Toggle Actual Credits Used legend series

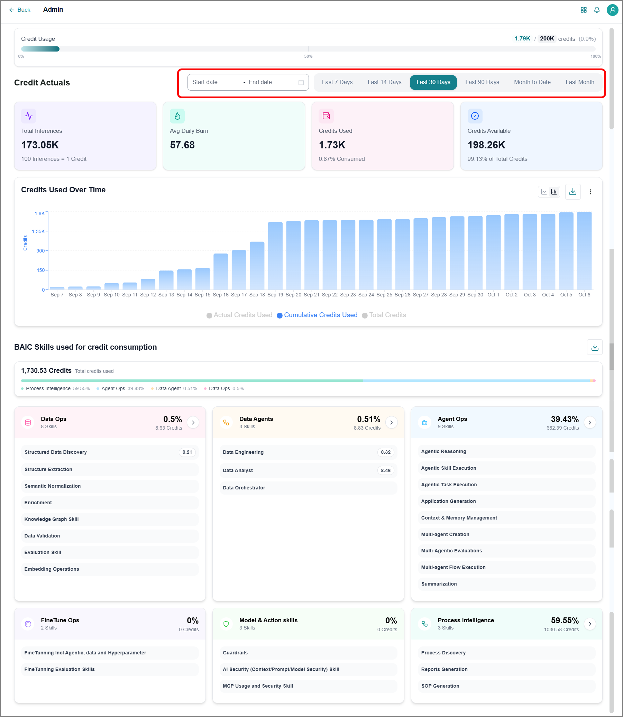pos(239,315)
